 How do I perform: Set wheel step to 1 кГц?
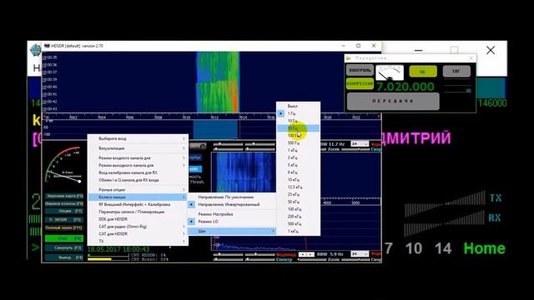298,150
